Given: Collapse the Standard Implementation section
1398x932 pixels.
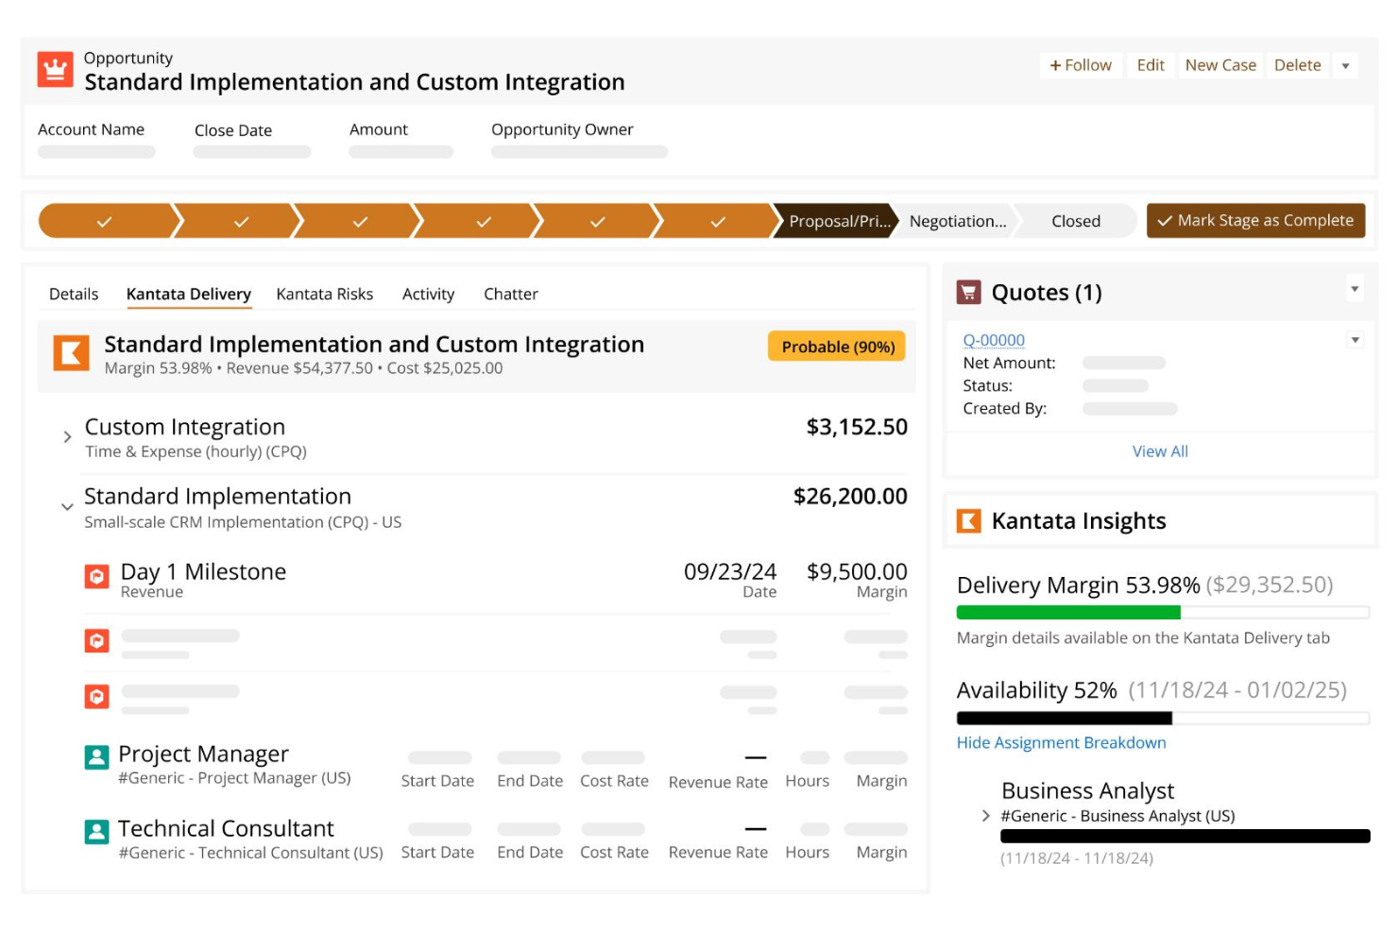Looking at the screenshot, I should click(67, 507).
